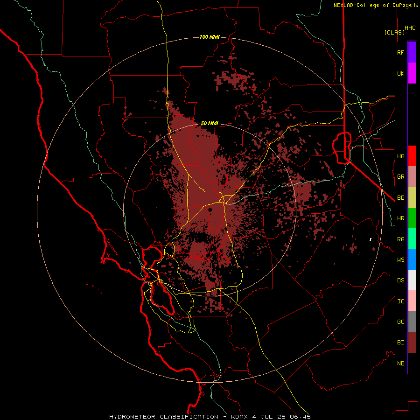Click the KDAX radar site identifier

point(240,417)
